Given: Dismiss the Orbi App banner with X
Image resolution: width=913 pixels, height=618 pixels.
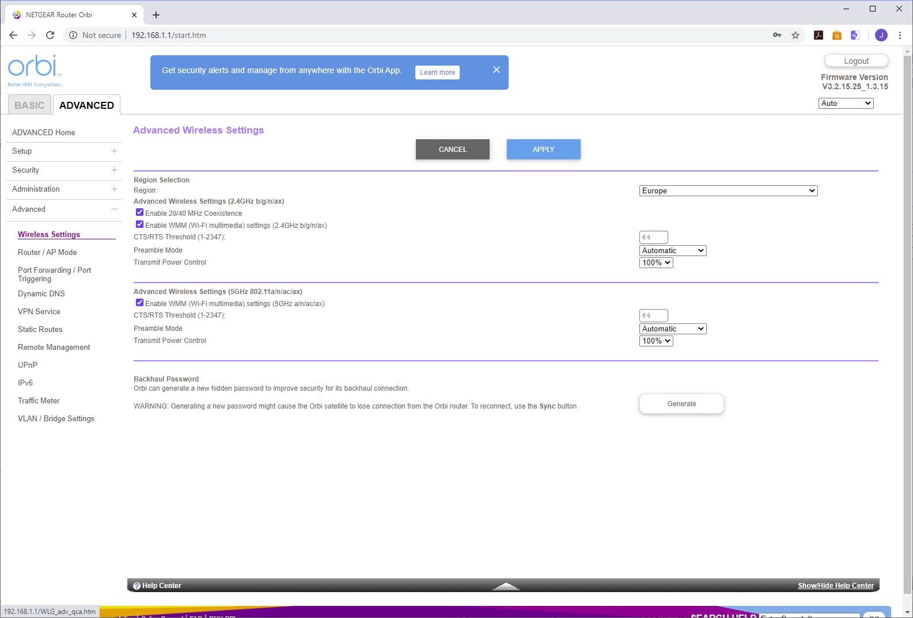Looking at the screenshot, I should point(497,70).
